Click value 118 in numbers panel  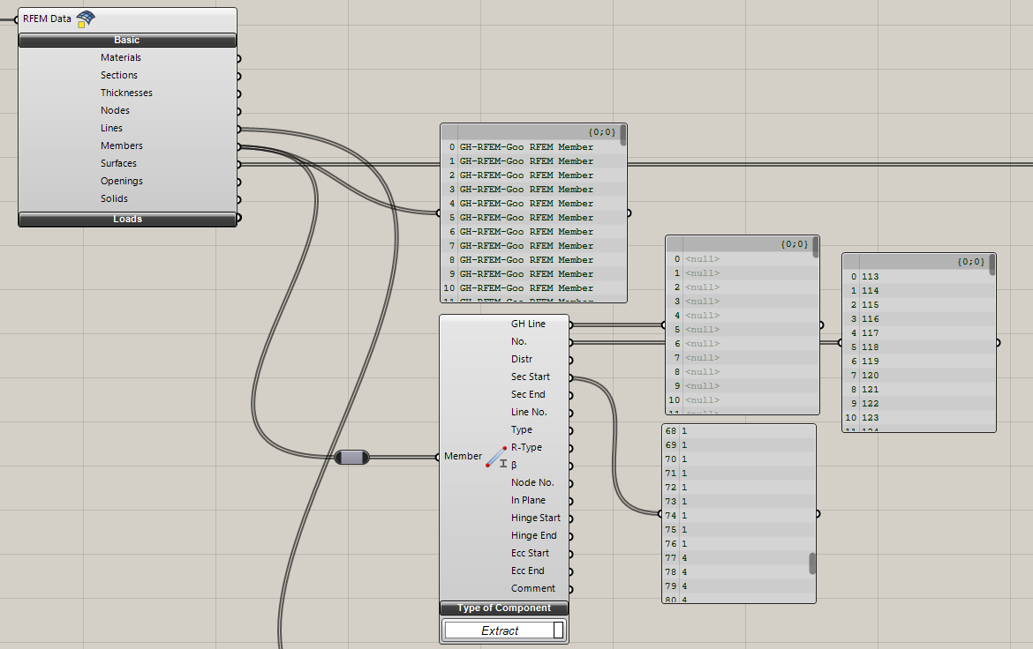point(870,347)
